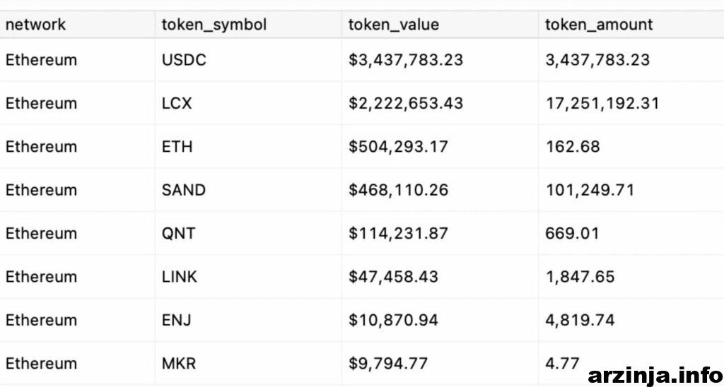Select the ETH token symbol cell
Screen dimensions: 724x387
[248, 147]
